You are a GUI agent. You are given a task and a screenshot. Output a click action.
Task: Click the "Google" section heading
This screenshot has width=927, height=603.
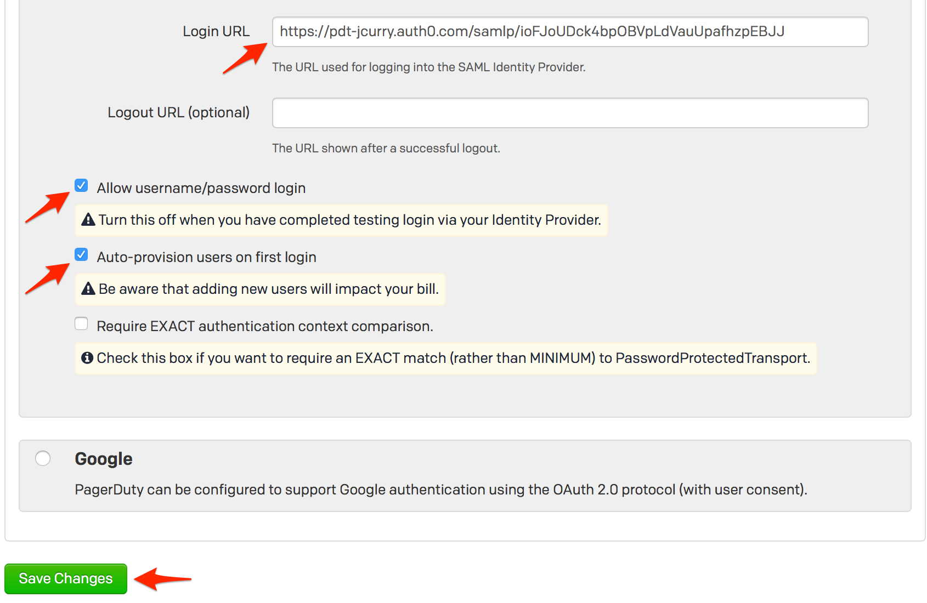[x=104, y=458]
